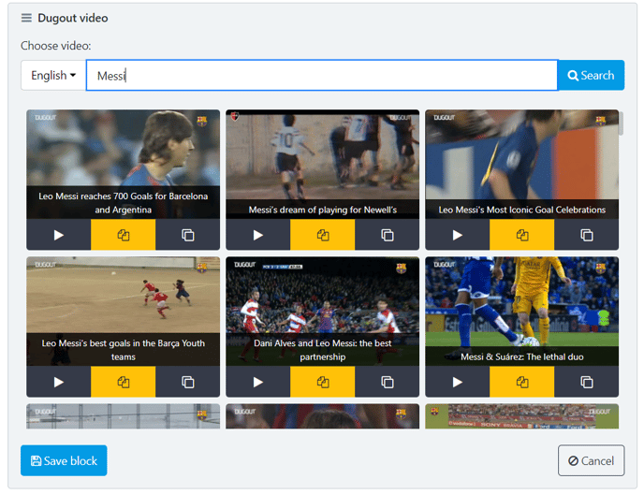Screen dimensions: 644x494
Task: Select the Messi & Suárez thumbnail
Action: (522, 312)
